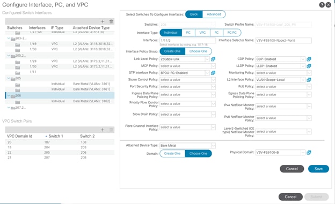Collapse the 203-2 switch tree node
The height and width of the screenshot is (204, 335).
(x=9, y=39)
